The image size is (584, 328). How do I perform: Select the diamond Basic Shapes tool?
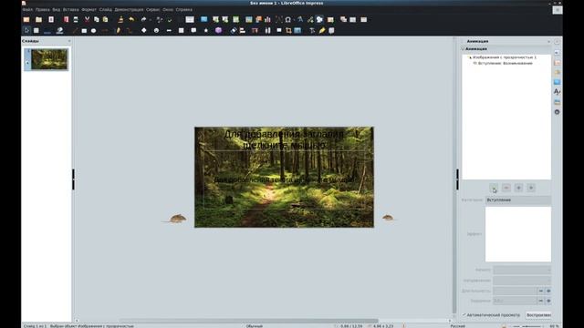click(x=144, y=30)
